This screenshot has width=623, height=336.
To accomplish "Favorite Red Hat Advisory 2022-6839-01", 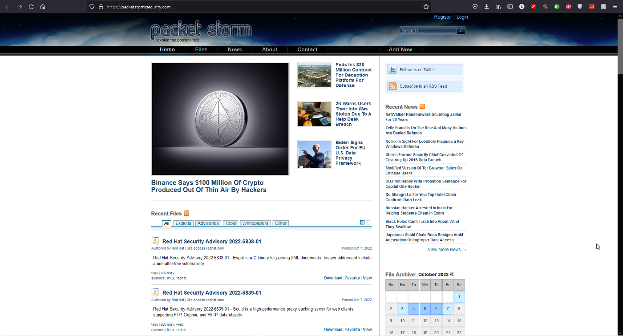I will 352,330.
